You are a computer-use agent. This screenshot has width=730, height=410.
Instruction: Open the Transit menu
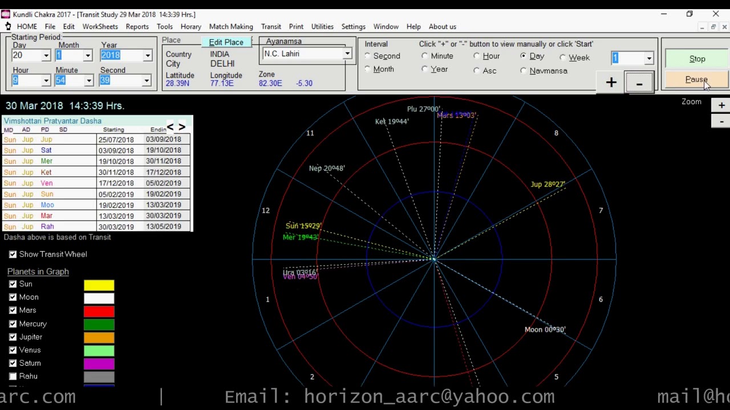click(x=271, y=27)
